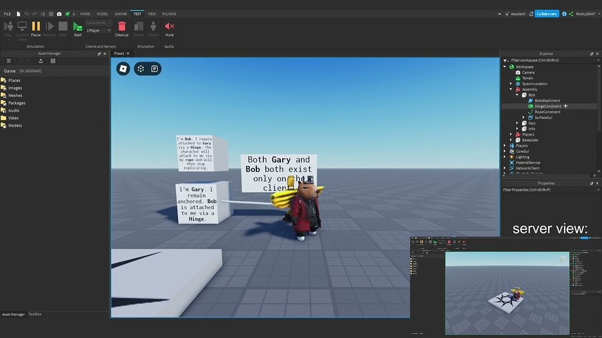Open the PLUGINS ribbon tab
The width and height of the screenshot is (602, 338).
click(x=169, y=13)
